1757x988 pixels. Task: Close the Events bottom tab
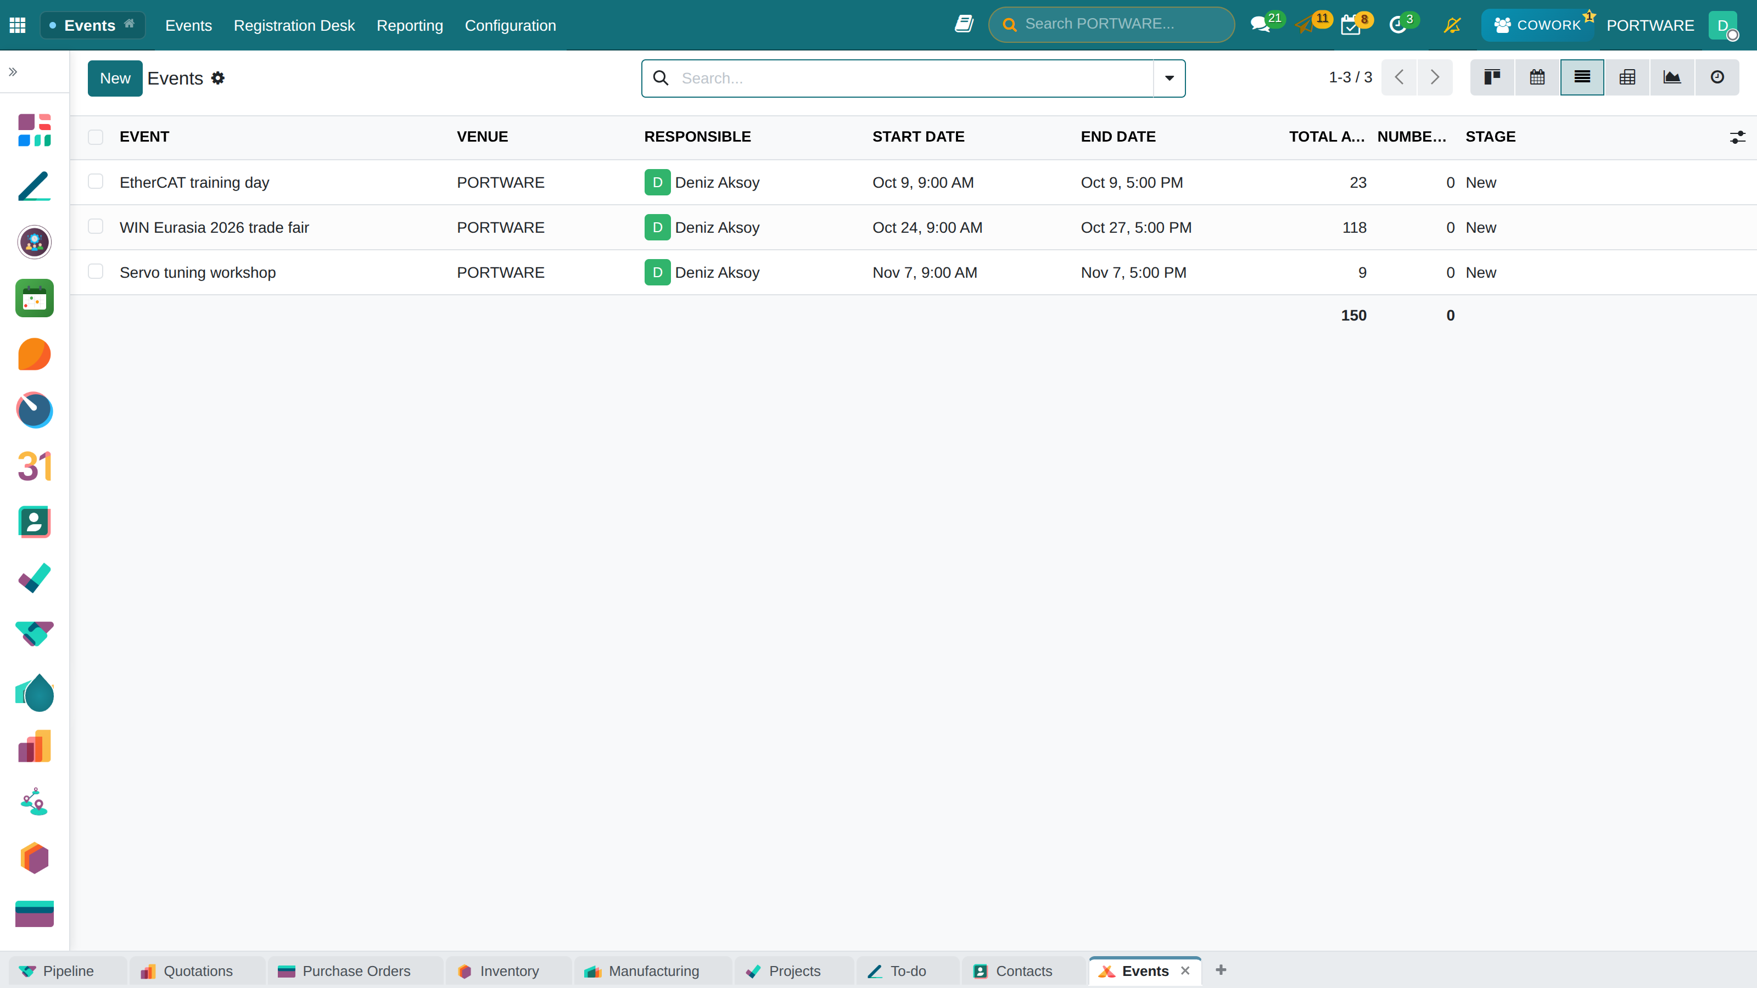(x=1185, y=970)
